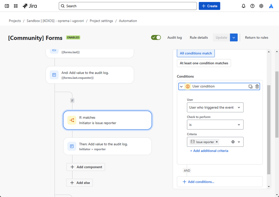
Task: Remove the Issue reporter tag
Action: 217,142
